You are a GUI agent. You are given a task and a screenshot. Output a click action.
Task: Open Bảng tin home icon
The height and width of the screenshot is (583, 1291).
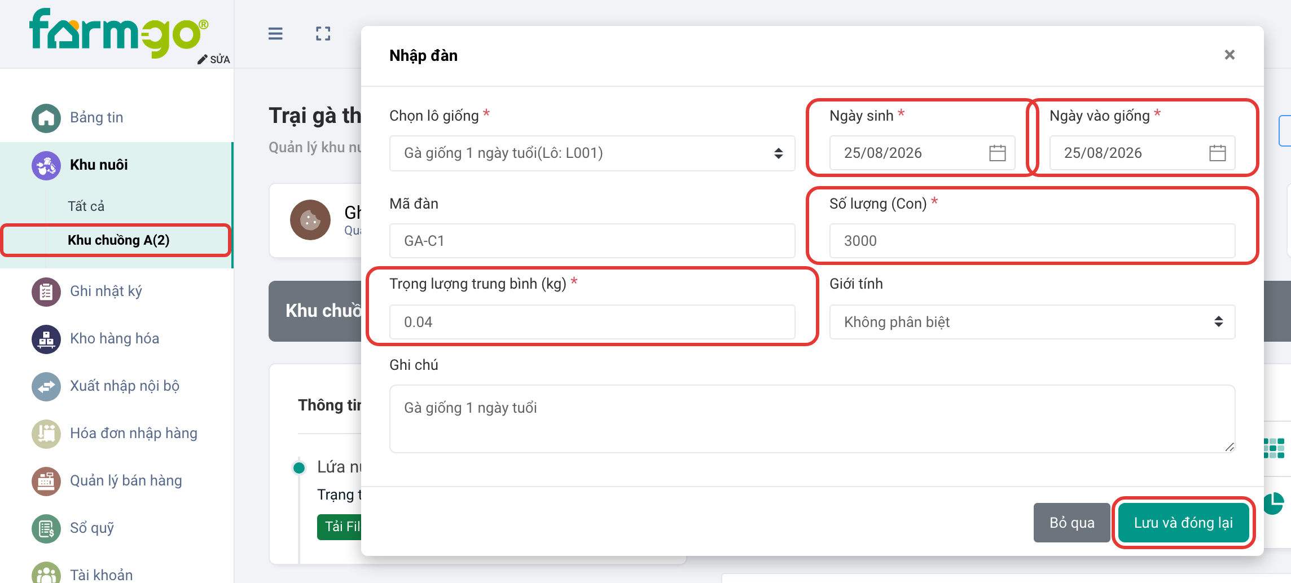pyautogui.click(x=46, y=118)
